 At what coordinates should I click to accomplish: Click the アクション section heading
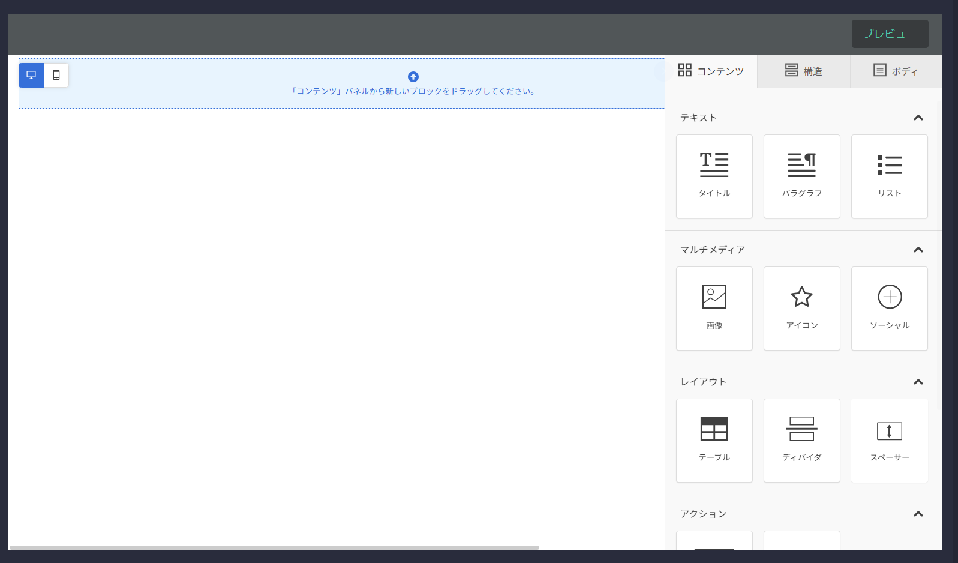coord(704,514)
